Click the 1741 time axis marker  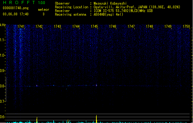(21, 26)
